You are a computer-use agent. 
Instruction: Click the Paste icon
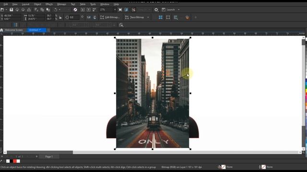[48, 10]
